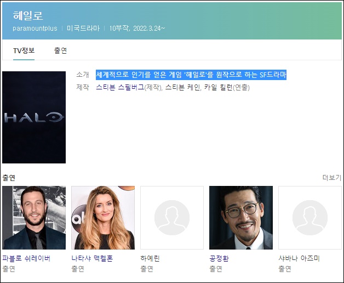Screen dimensions: 344x283
Task: Open the 출연 tab
Action: (60, 51)
